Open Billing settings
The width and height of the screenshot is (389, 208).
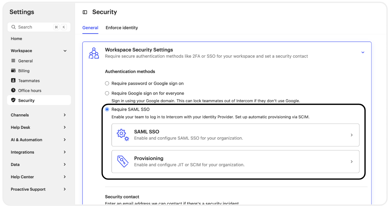click(24, 71)
